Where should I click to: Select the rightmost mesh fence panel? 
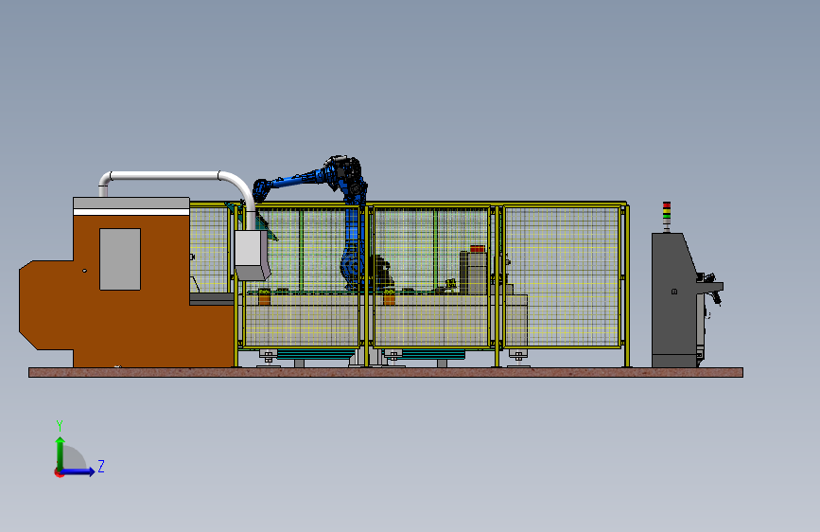pos(563,276)
